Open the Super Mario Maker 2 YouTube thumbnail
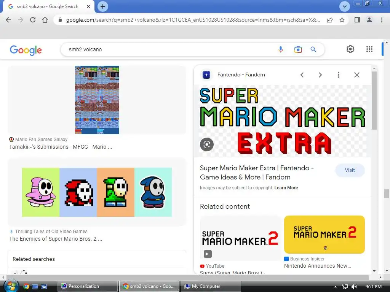390x292 pixels. pyautogui.click(x=241, y=238)
